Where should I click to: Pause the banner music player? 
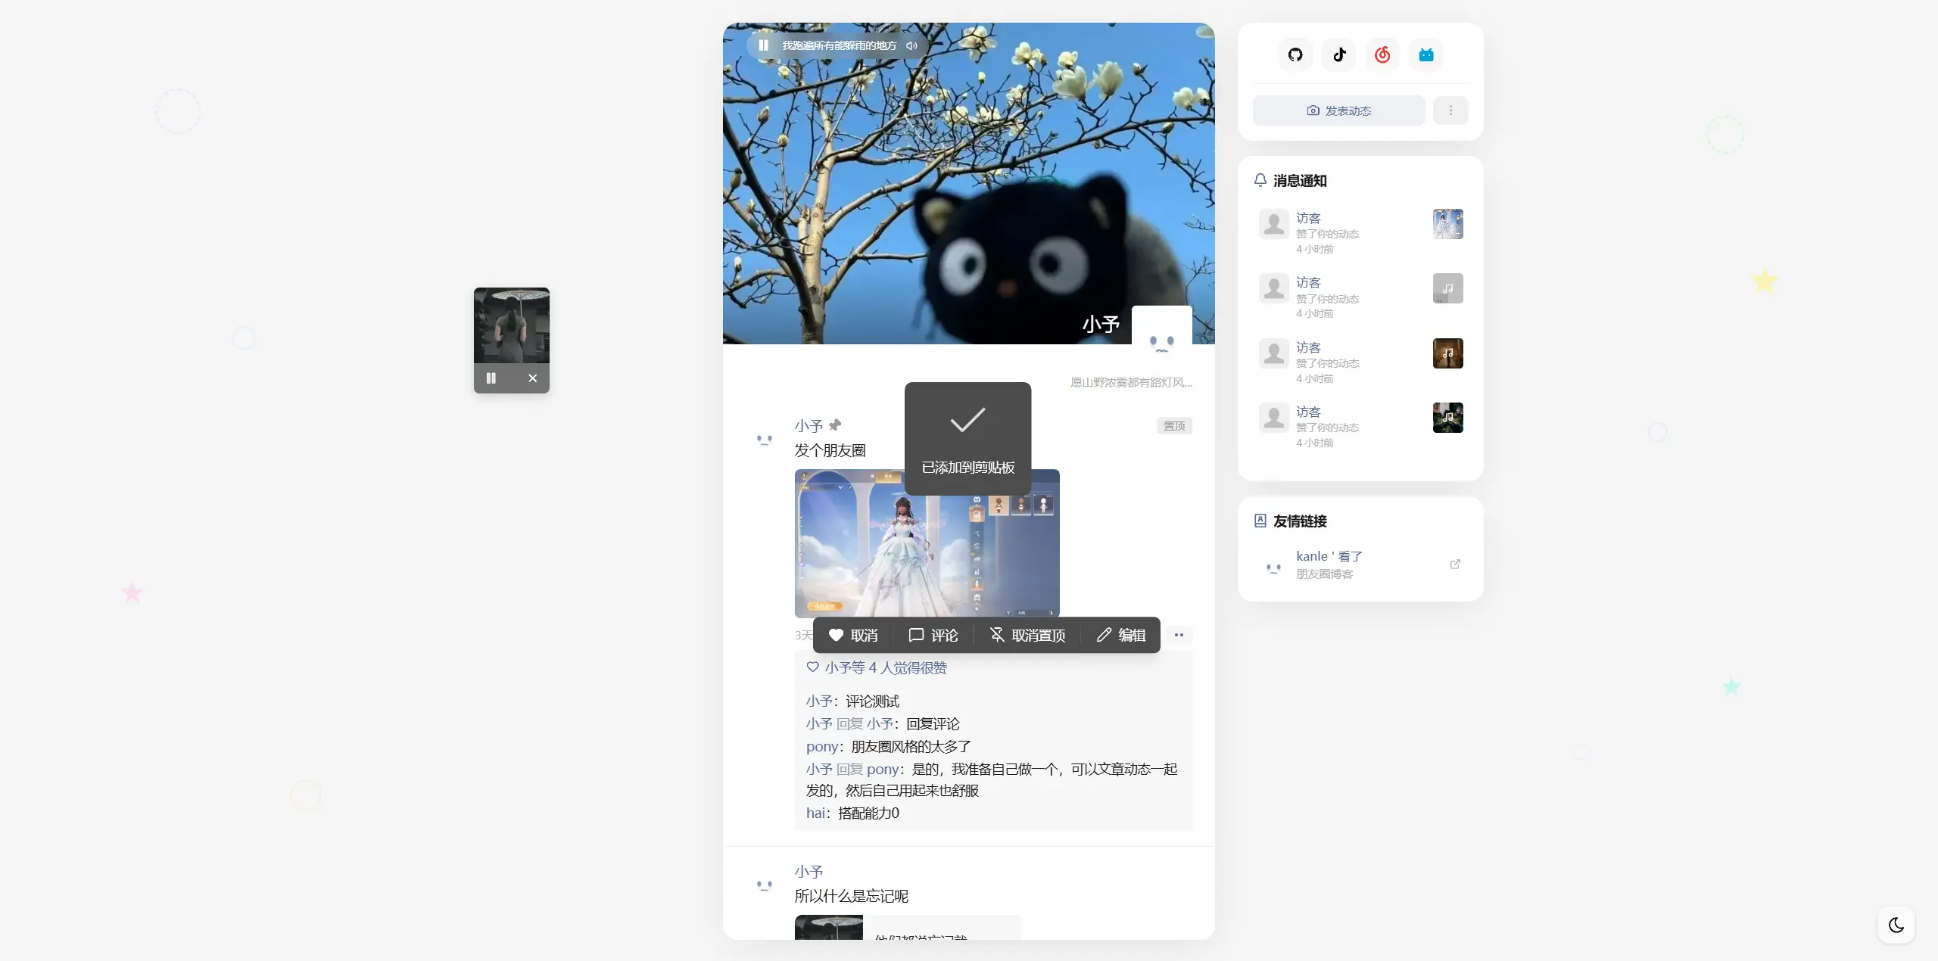(x=764, y=45)
